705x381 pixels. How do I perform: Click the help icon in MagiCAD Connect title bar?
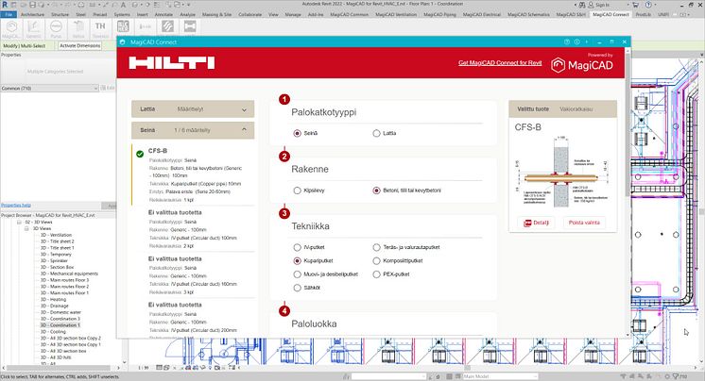point(566,41)
